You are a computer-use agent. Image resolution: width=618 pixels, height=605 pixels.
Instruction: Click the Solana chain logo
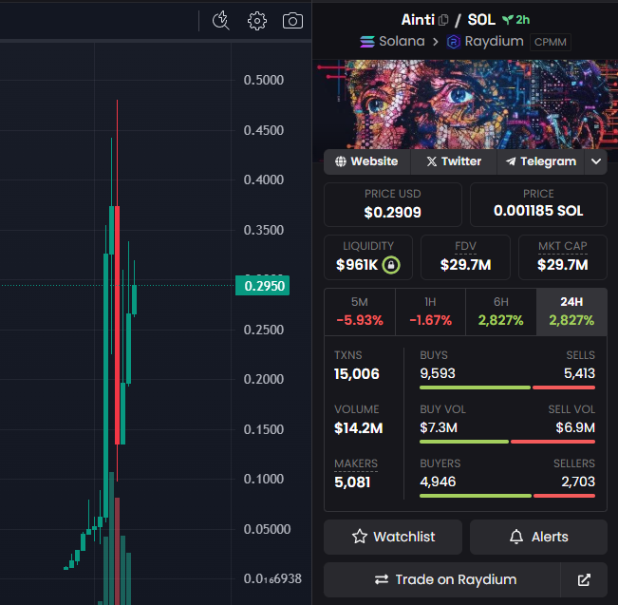(367, 42)
